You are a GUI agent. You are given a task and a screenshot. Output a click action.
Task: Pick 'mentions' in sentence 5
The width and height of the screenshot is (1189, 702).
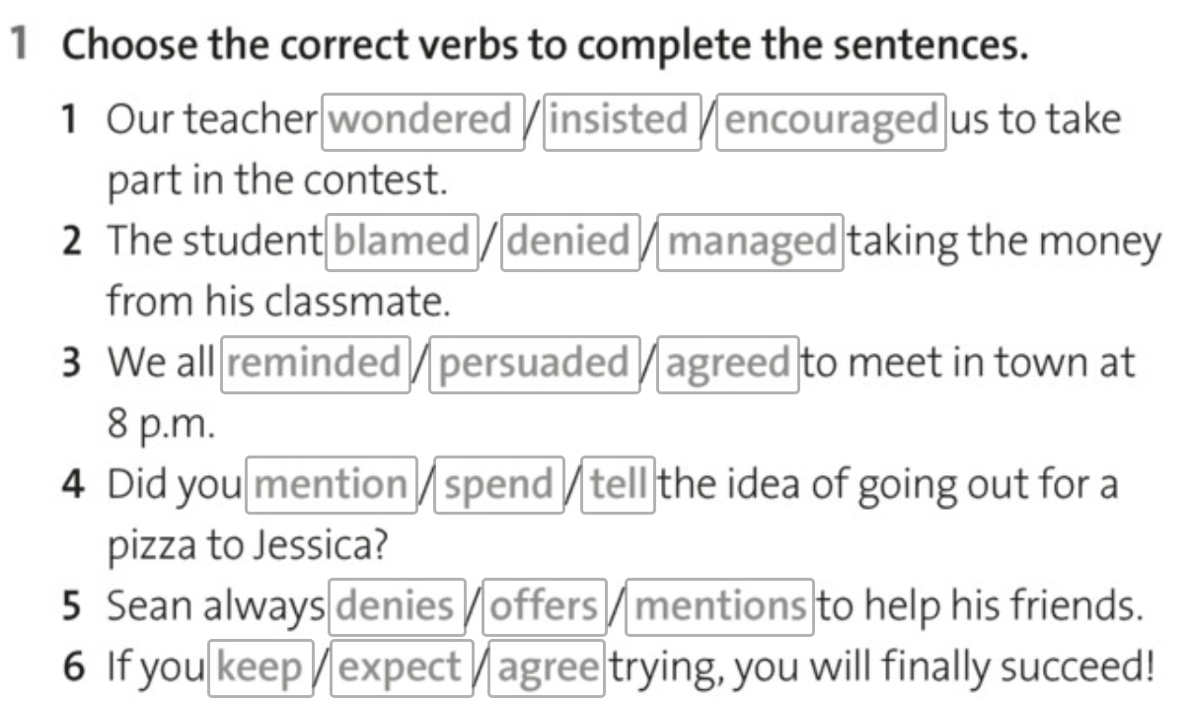tap(720, 606)
